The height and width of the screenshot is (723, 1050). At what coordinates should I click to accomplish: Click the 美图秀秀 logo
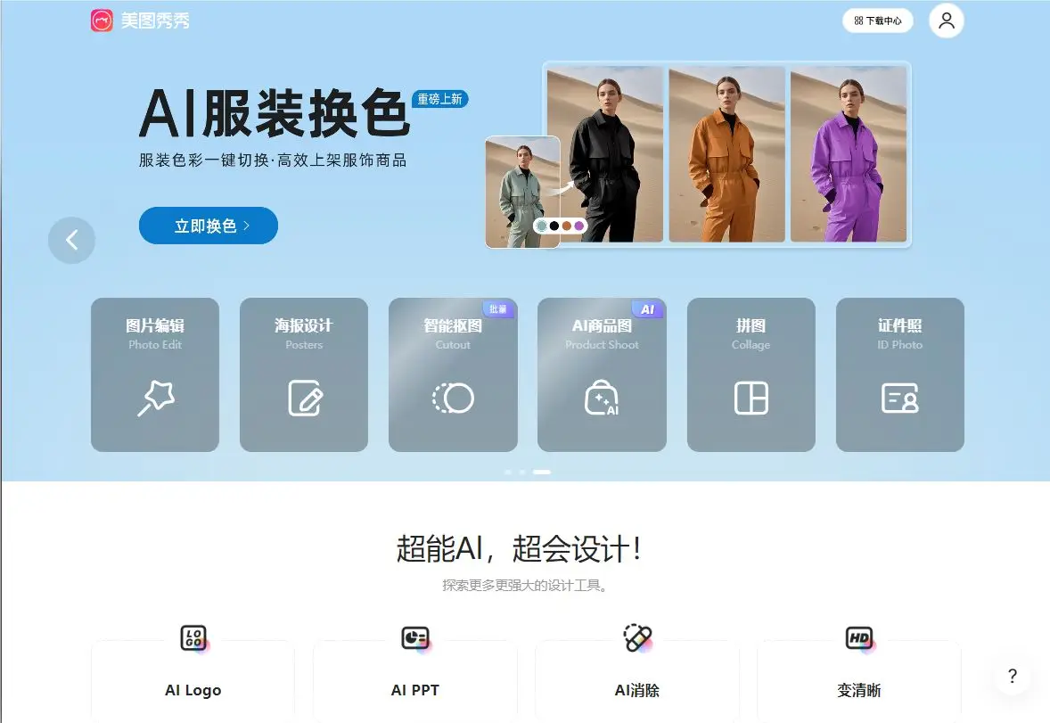141,20
